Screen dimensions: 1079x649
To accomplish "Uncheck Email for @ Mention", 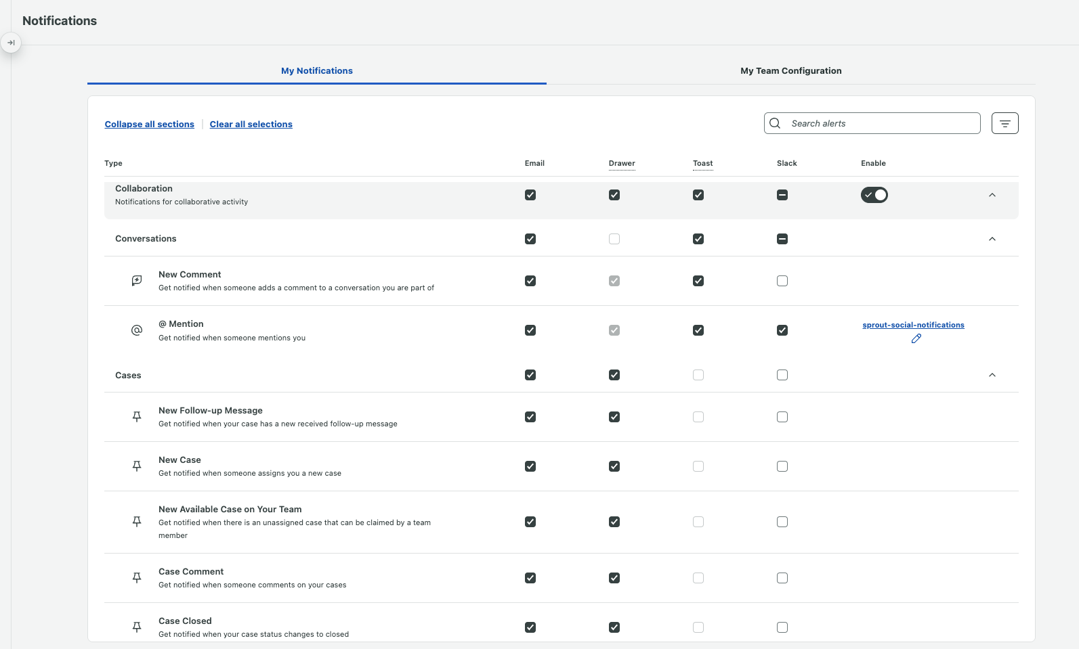I will [530, 330].
